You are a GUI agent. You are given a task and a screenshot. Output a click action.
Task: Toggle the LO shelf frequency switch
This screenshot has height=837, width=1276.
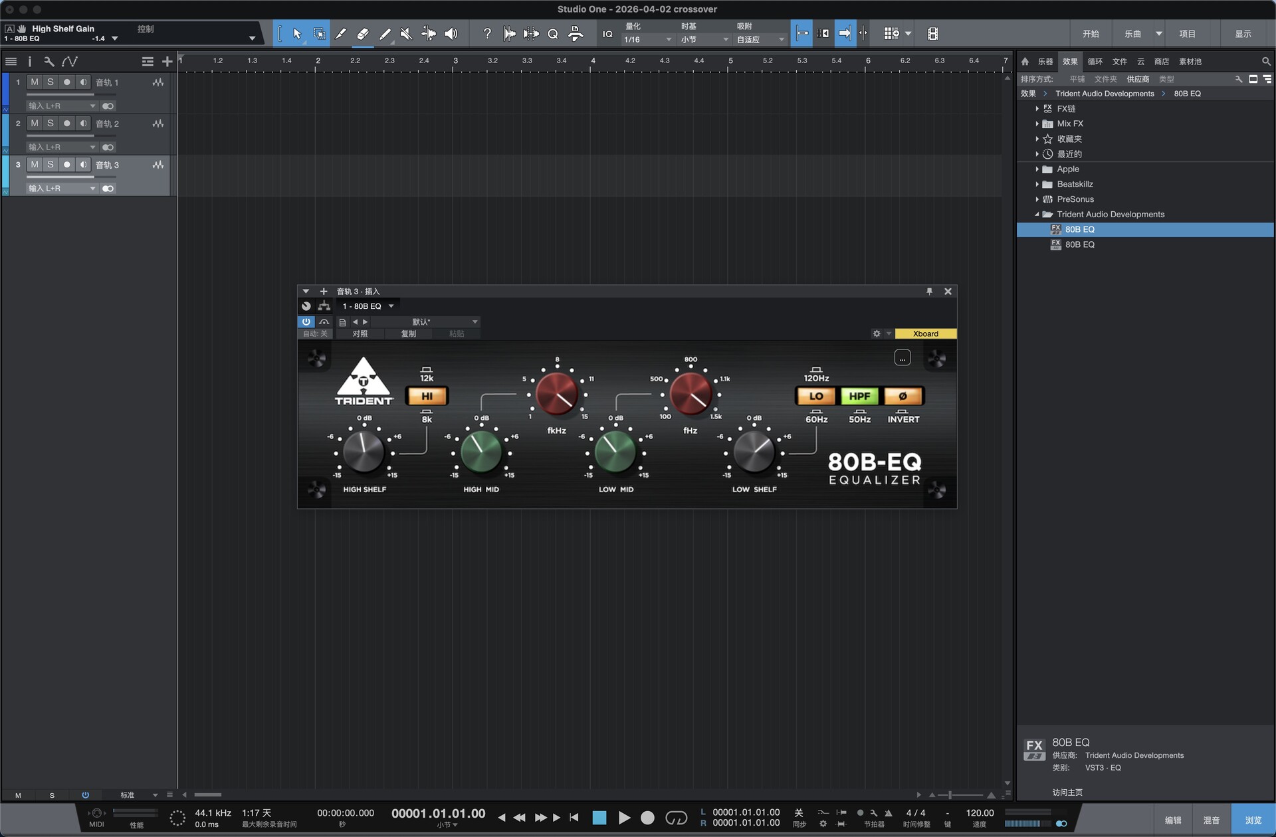coord(816,397)
